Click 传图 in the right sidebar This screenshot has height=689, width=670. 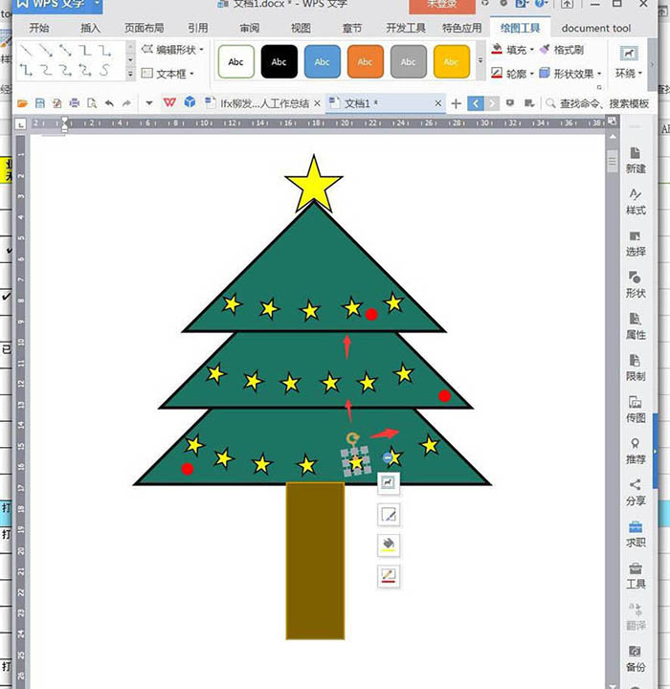636,410
